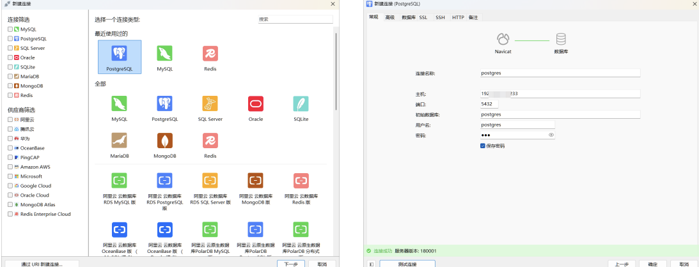Screen dimensions: 699x267
Task: Tick the MongoDB Atlas vendor checkbox
Action: (10, 204)
